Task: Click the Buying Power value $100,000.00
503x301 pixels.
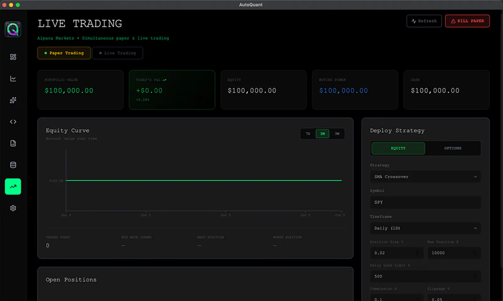Action: (x=343, y=91)
